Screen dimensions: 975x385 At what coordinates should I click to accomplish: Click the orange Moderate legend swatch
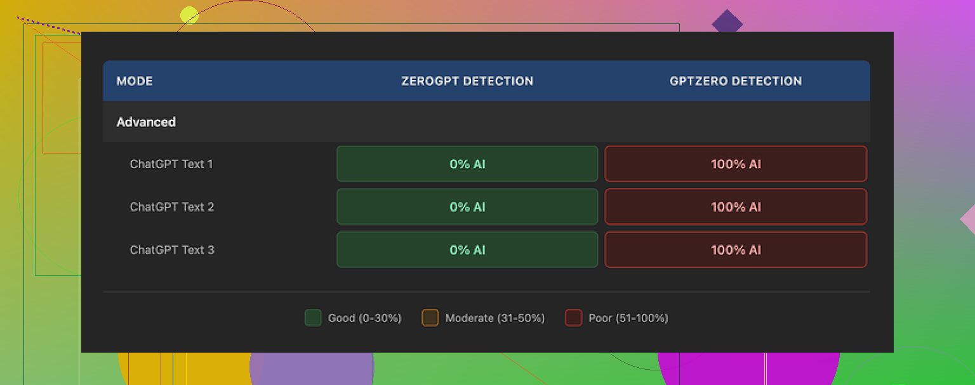[430, 318]
